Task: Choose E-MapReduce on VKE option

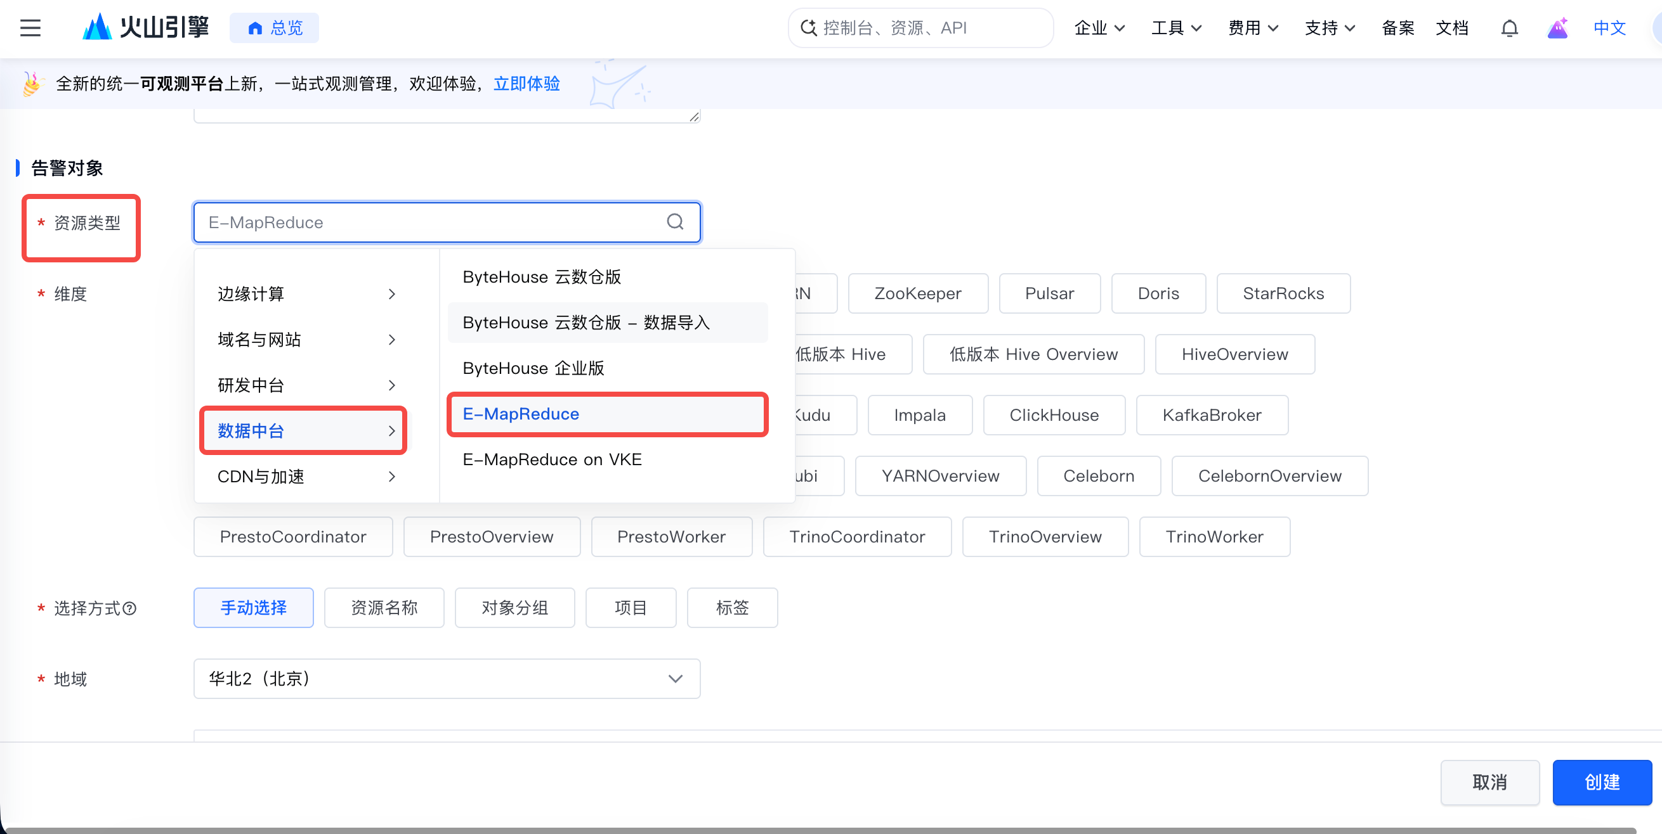Action: 608,459
